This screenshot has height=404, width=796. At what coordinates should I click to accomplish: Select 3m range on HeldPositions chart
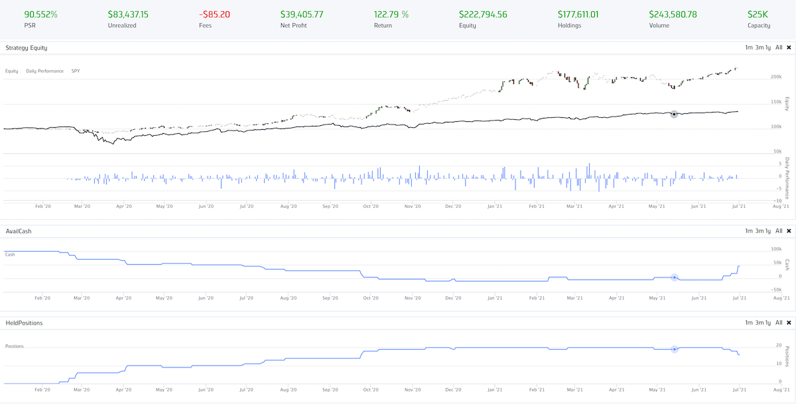point(758,323)
